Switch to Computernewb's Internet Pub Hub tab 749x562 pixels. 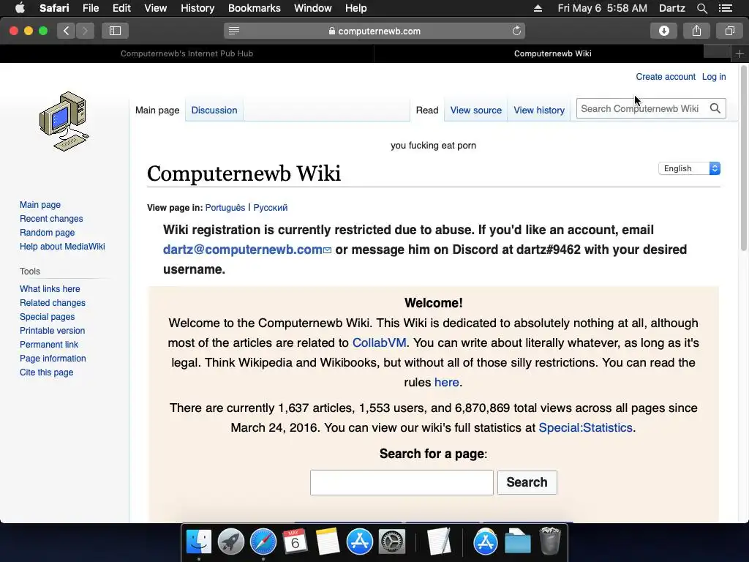click(187, 53)
